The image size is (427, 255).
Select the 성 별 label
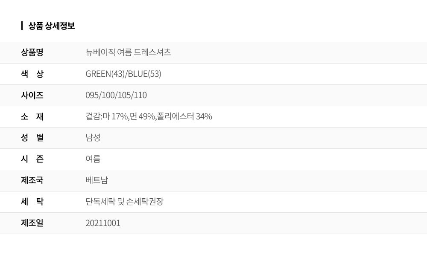pyautogui.click(x=32, y=138)
